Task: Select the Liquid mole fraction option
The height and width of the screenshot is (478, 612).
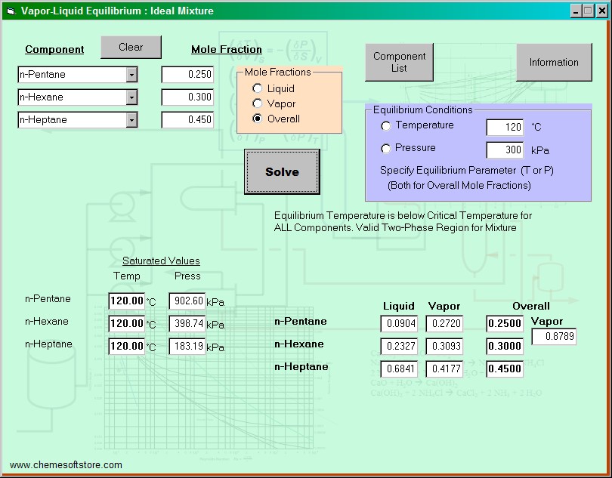Action: pyautogui.click(x=258, y=89)
